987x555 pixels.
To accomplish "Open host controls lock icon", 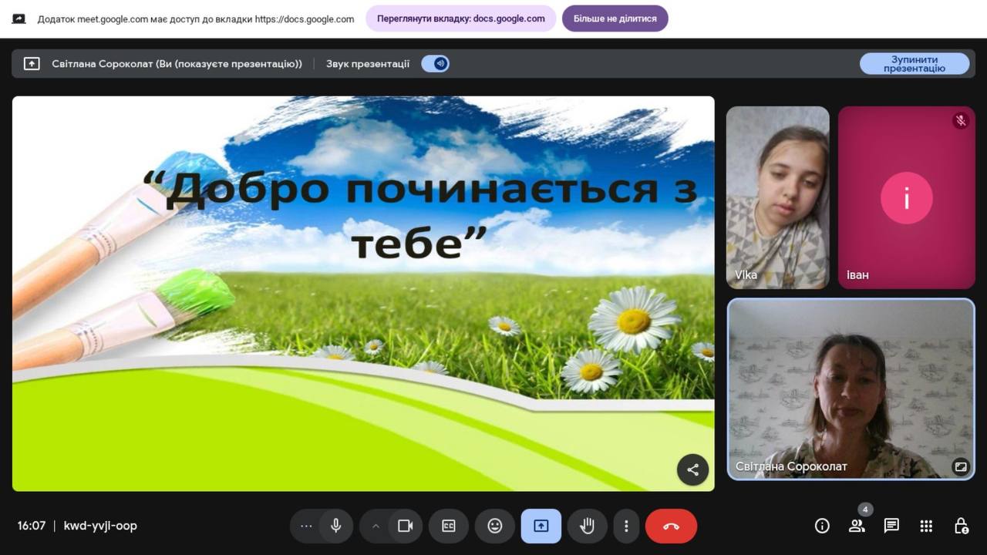I will [961, 526].
